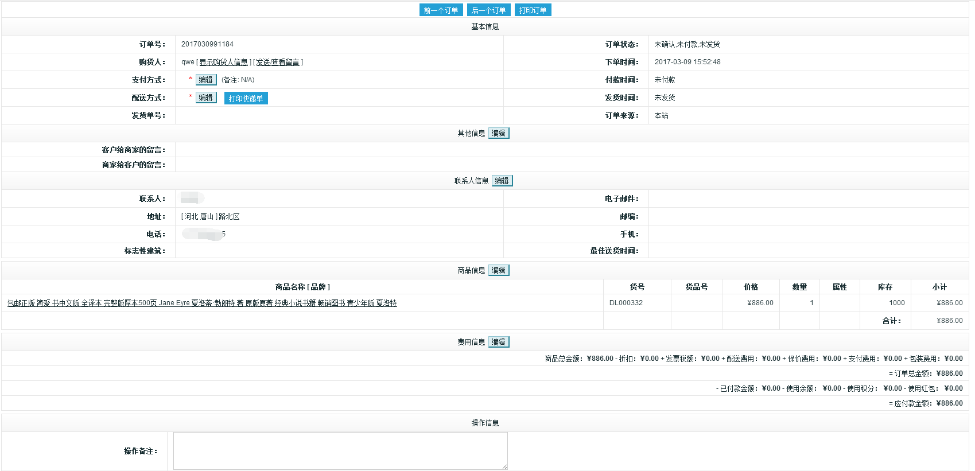The image size is (975, 471).
Task: Click the product code DL000332 cell
Action: [626, 303]
